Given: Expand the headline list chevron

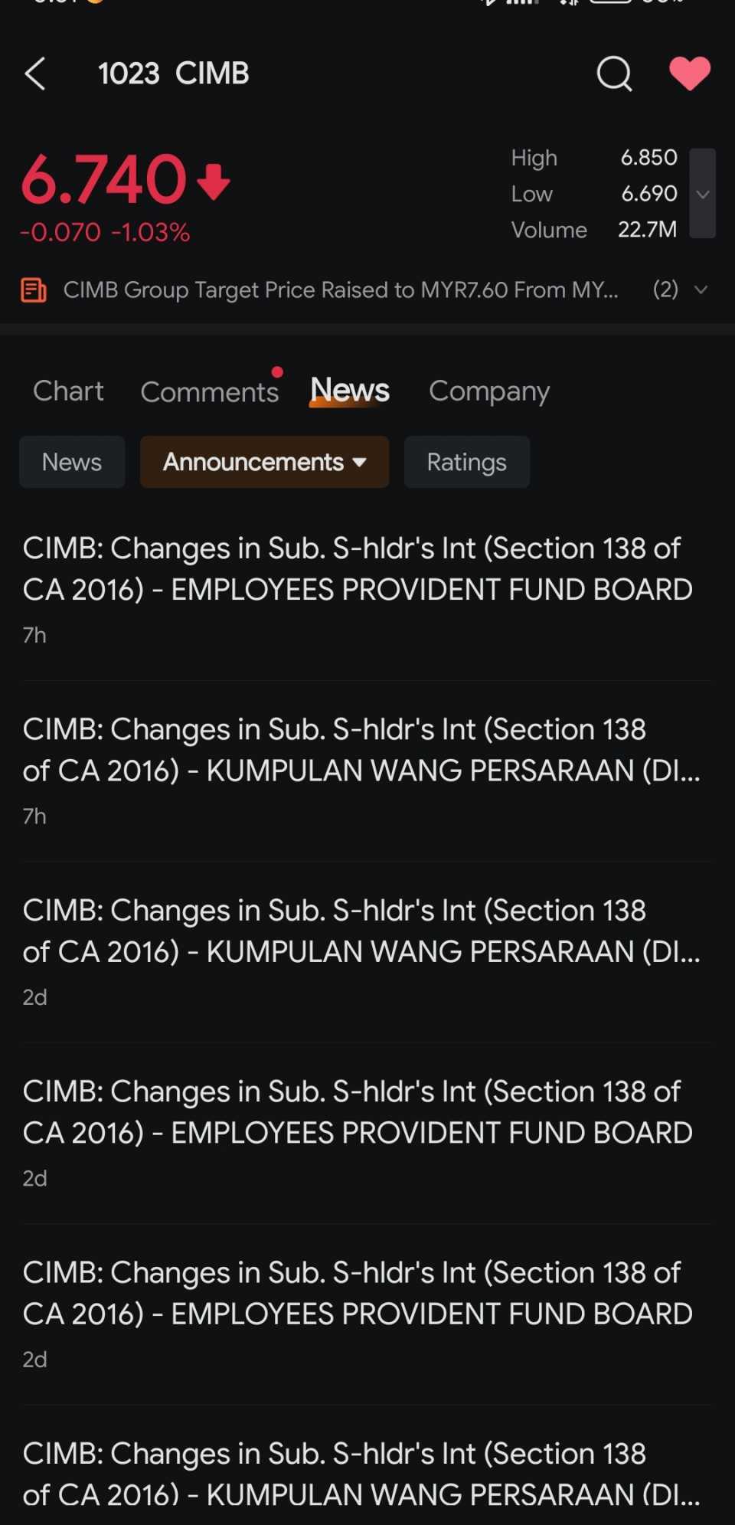Looking at the screenshot, I should [701, 290].
